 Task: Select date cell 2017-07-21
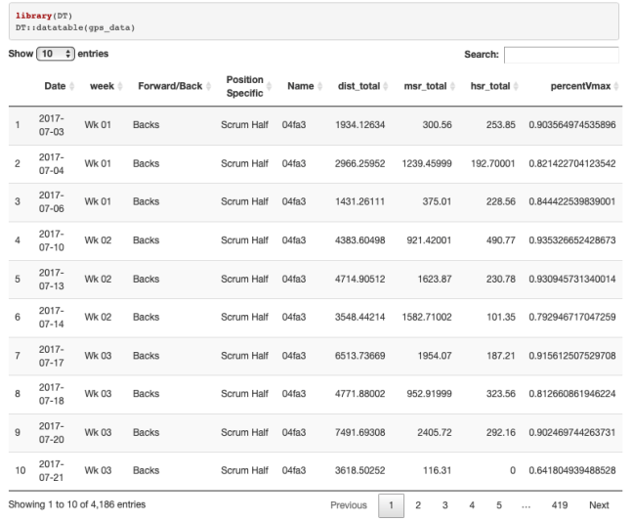click(x=51, y=470)
